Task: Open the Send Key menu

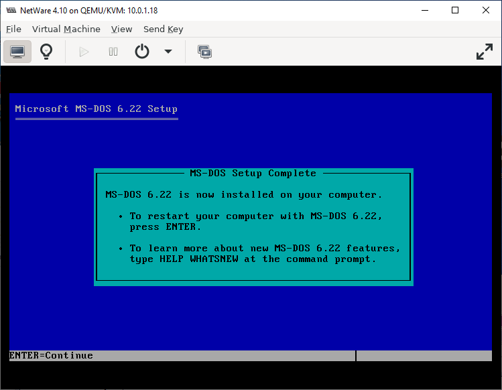Action: [163, 29]
